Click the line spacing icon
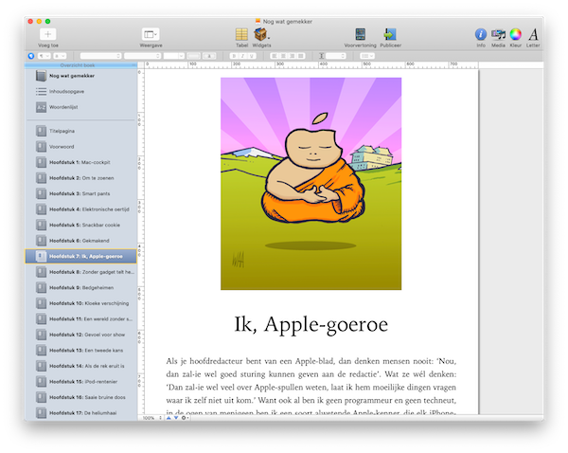This screenshot has width=568, height=453. pyautogui.click(x=321, y=56)
